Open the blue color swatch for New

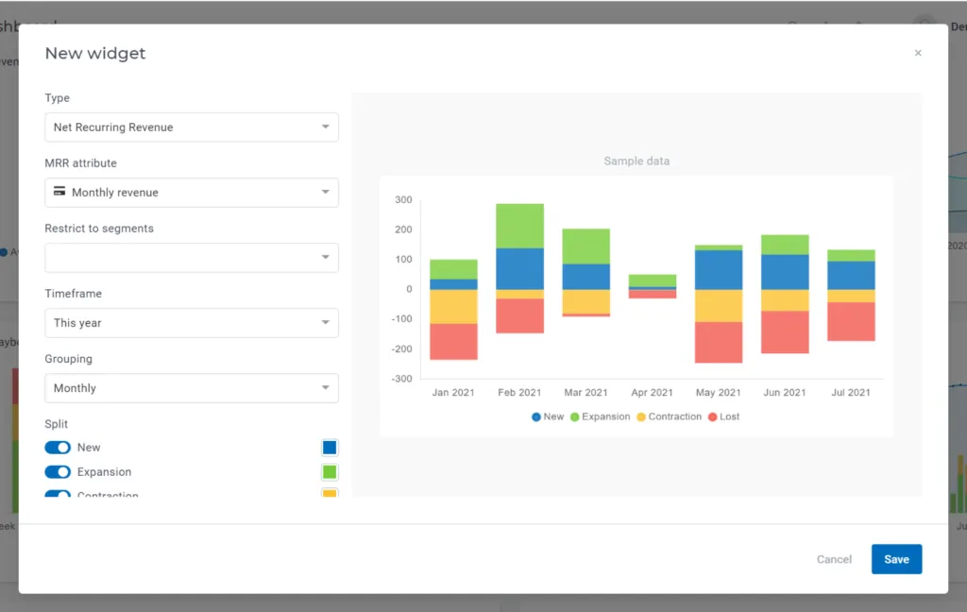pyautogui.click(x=330, y=448)
